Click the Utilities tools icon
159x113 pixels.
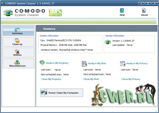(x=17, y=51)
